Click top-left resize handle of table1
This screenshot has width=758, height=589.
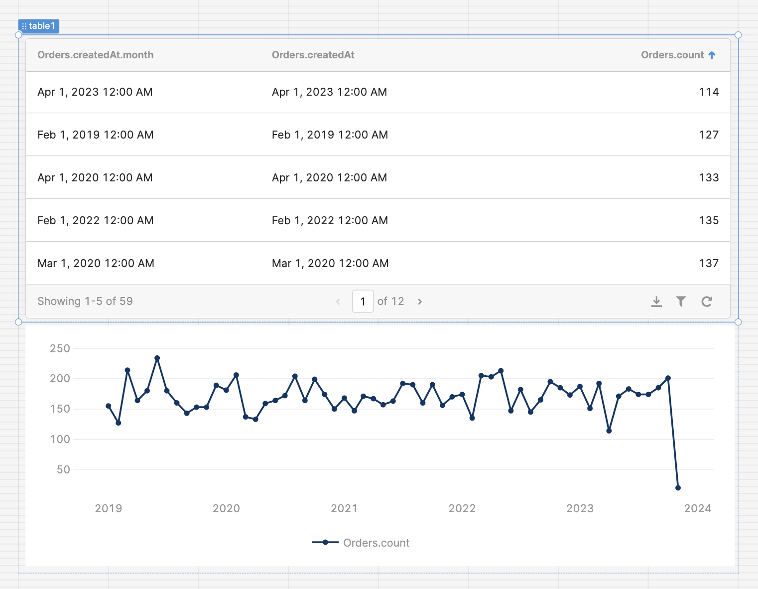pyautogui.click(x=18, y=35)
